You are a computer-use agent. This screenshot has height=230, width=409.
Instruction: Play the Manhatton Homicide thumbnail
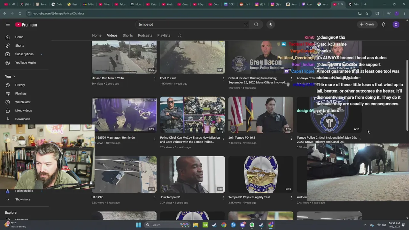124,115
